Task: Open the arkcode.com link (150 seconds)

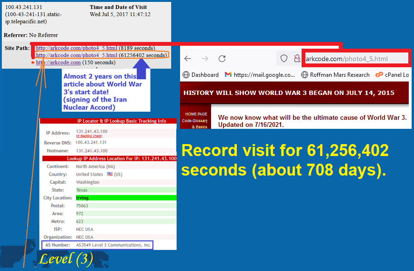Action: 58,63
